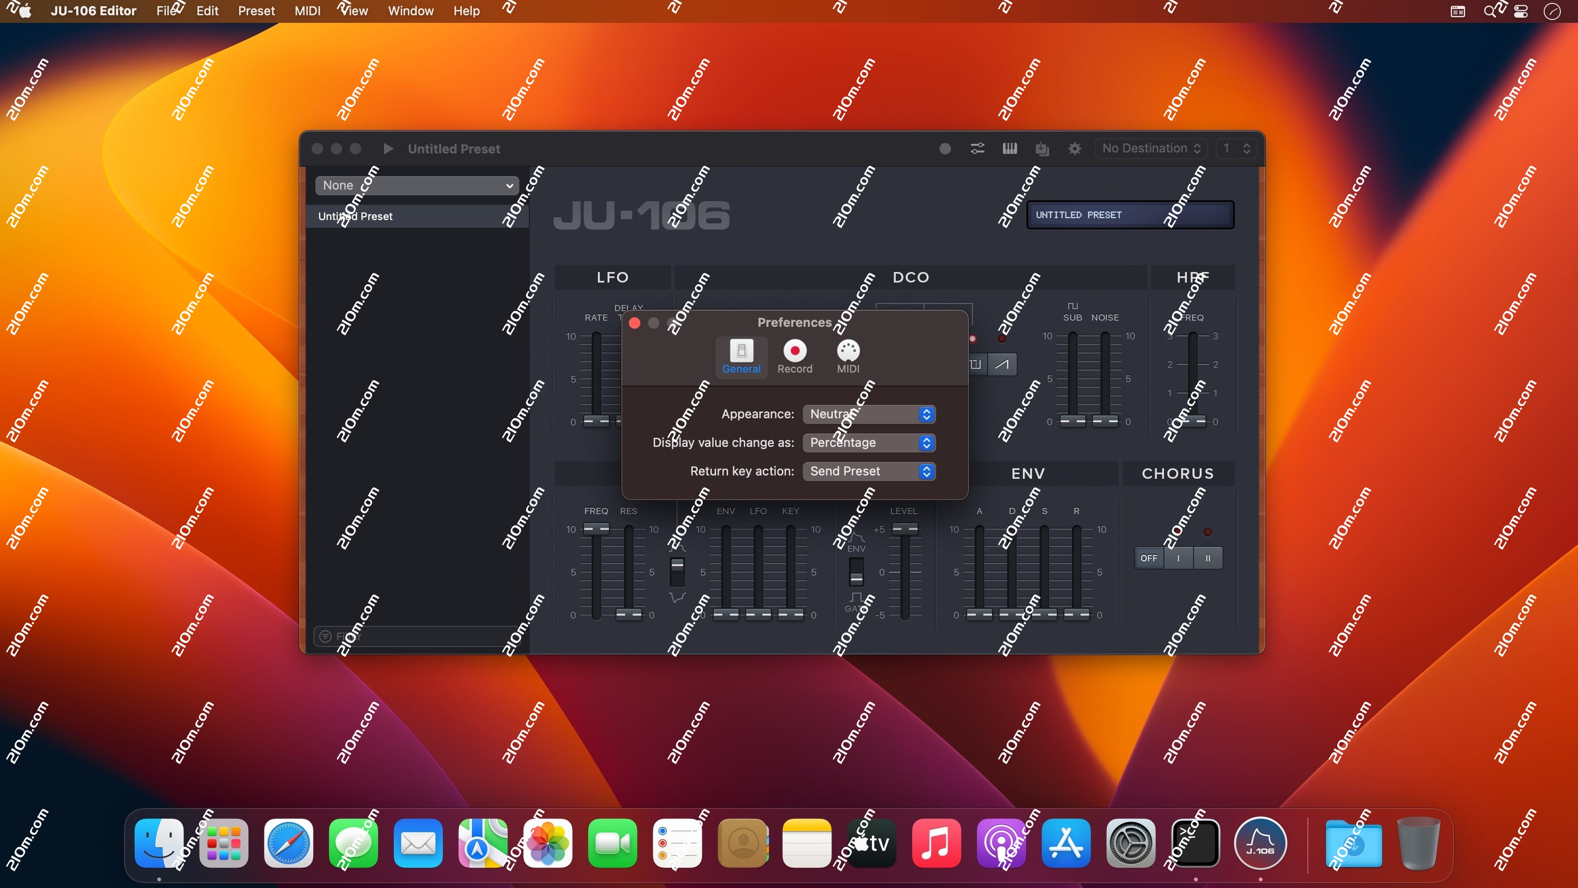Open the Preset menu in the menu bar
1578x888 pixels.
(256, 10)
